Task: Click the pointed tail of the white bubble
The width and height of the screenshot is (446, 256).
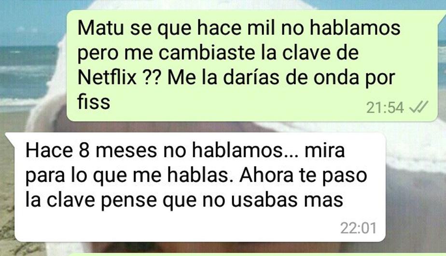Action: point(10,138)
